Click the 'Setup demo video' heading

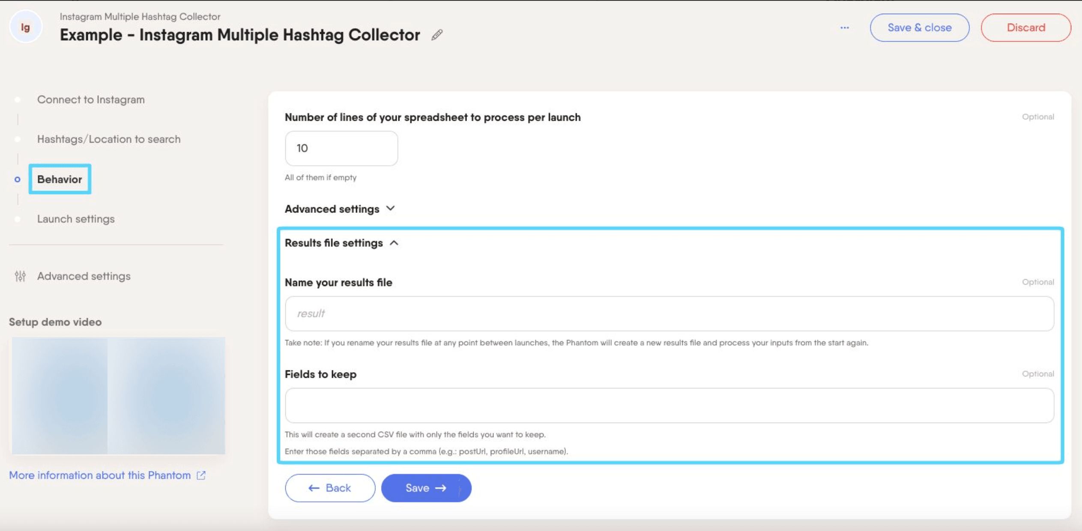click(x=55, y=322)
